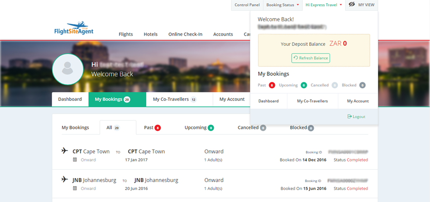This screenshot has height=202, width=430.
Task: Click My Account link in dropdown panel
Action: click(357, 101)
